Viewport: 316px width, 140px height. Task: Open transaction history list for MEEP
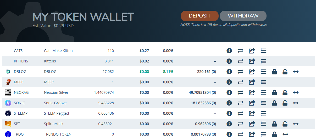point(263,82)
